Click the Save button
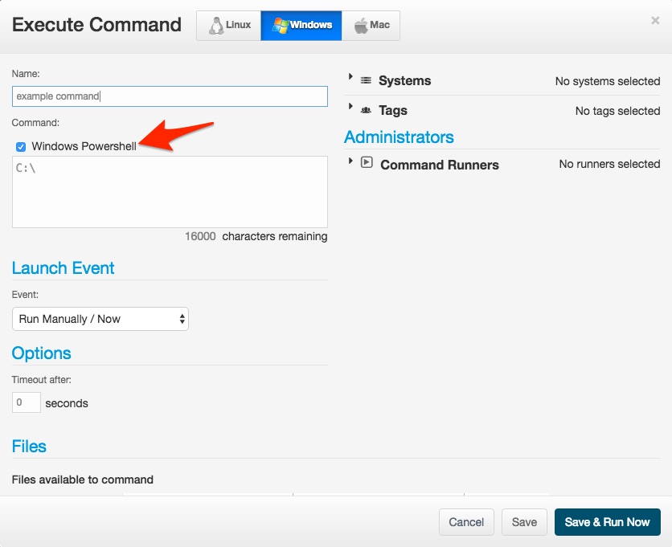672x547 pixels. click(x=524, y=522)
